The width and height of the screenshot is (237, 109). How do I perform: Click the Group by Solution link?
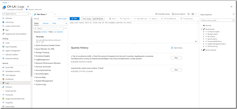tap(44, 32)
